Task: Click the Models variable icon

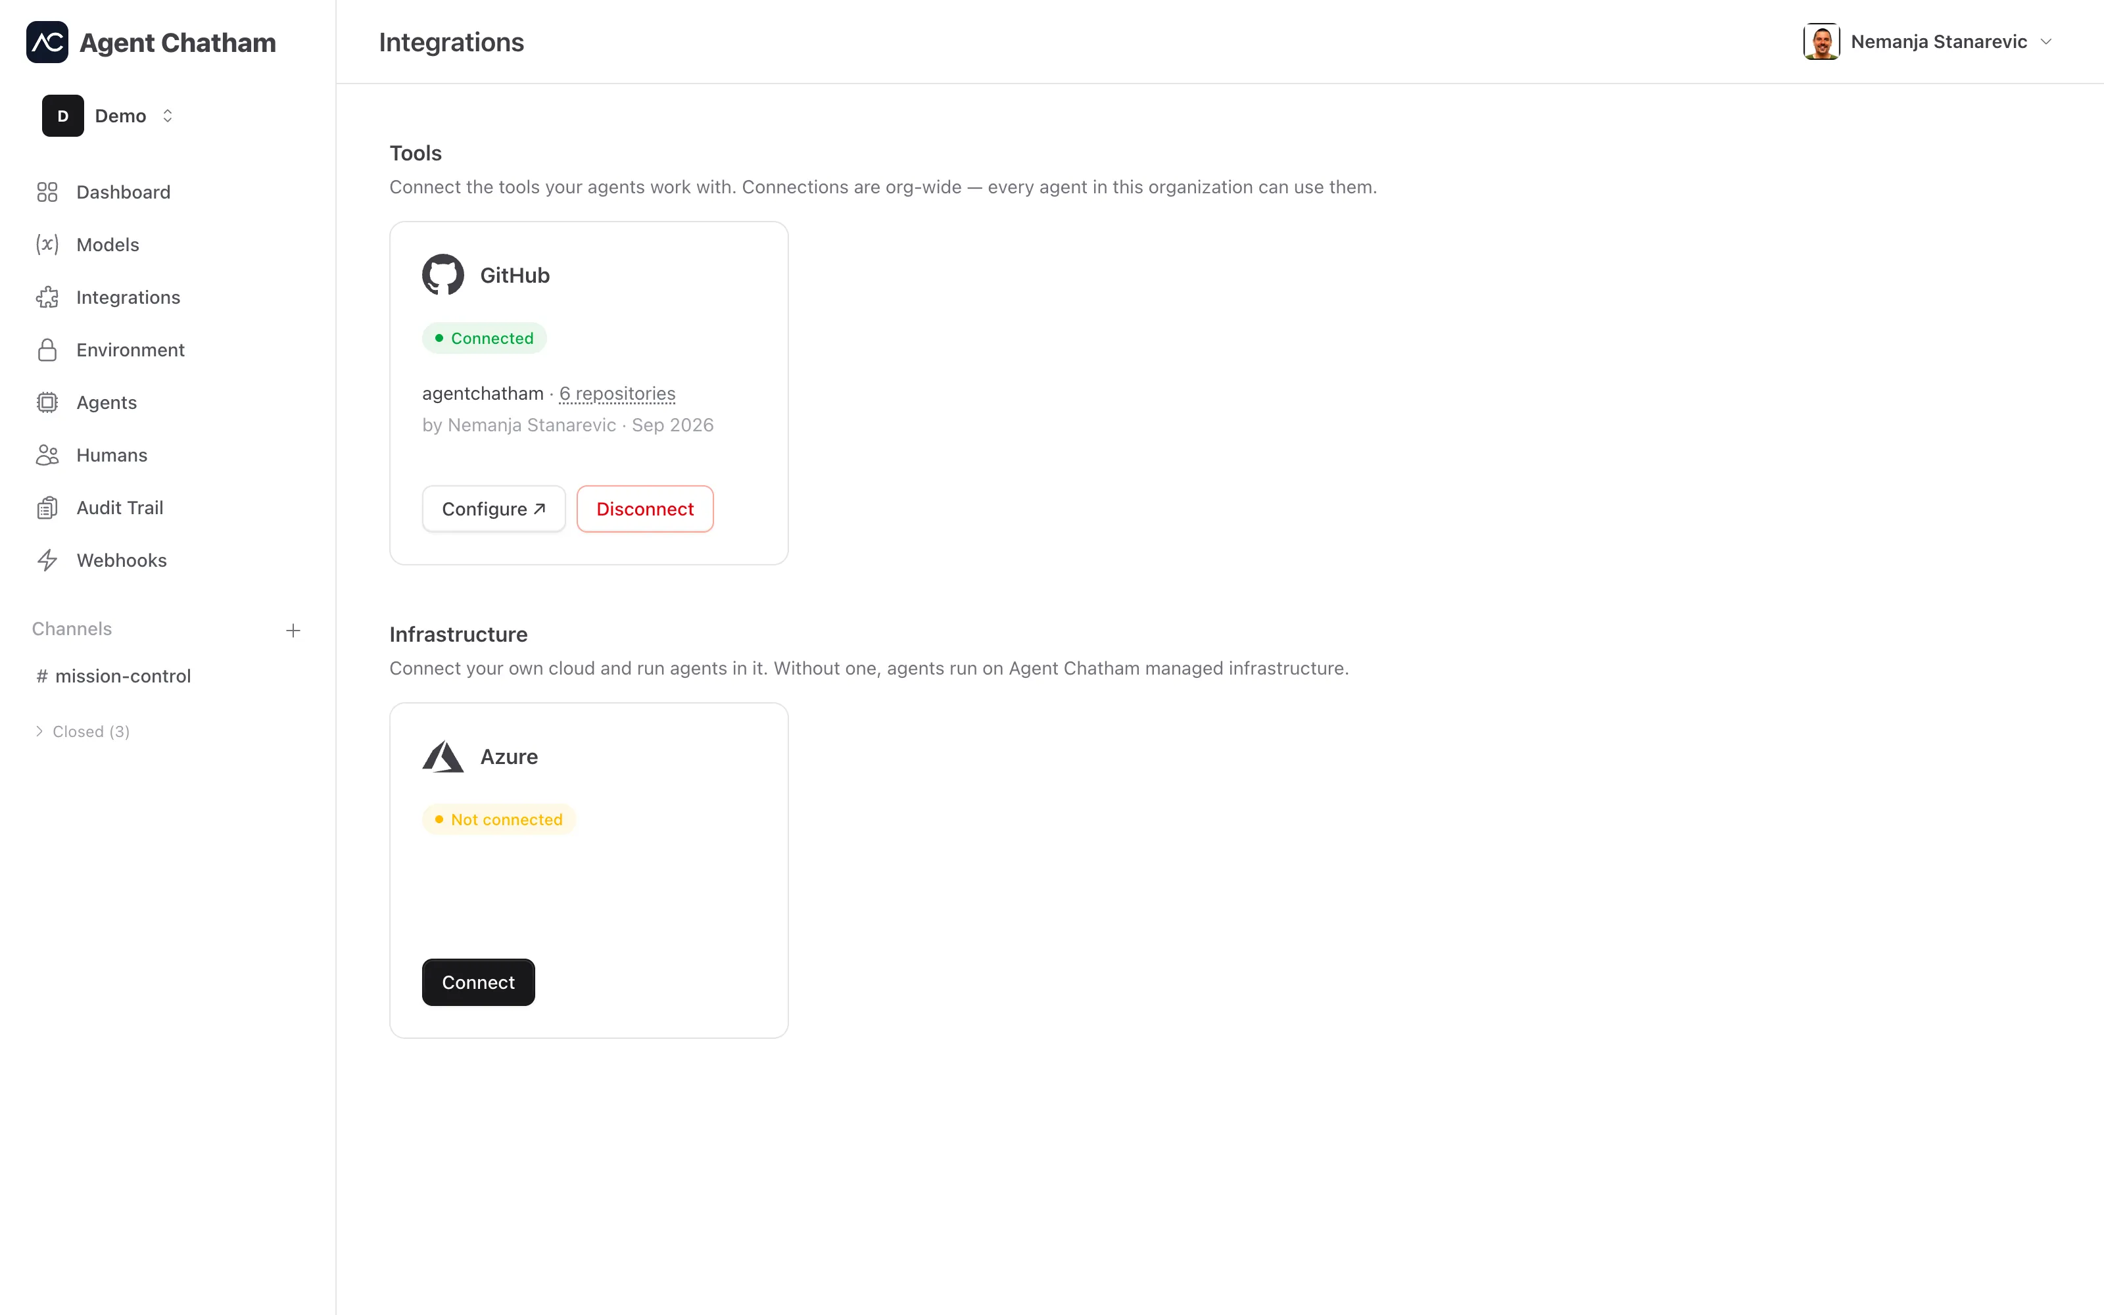Action: point(47,245)
